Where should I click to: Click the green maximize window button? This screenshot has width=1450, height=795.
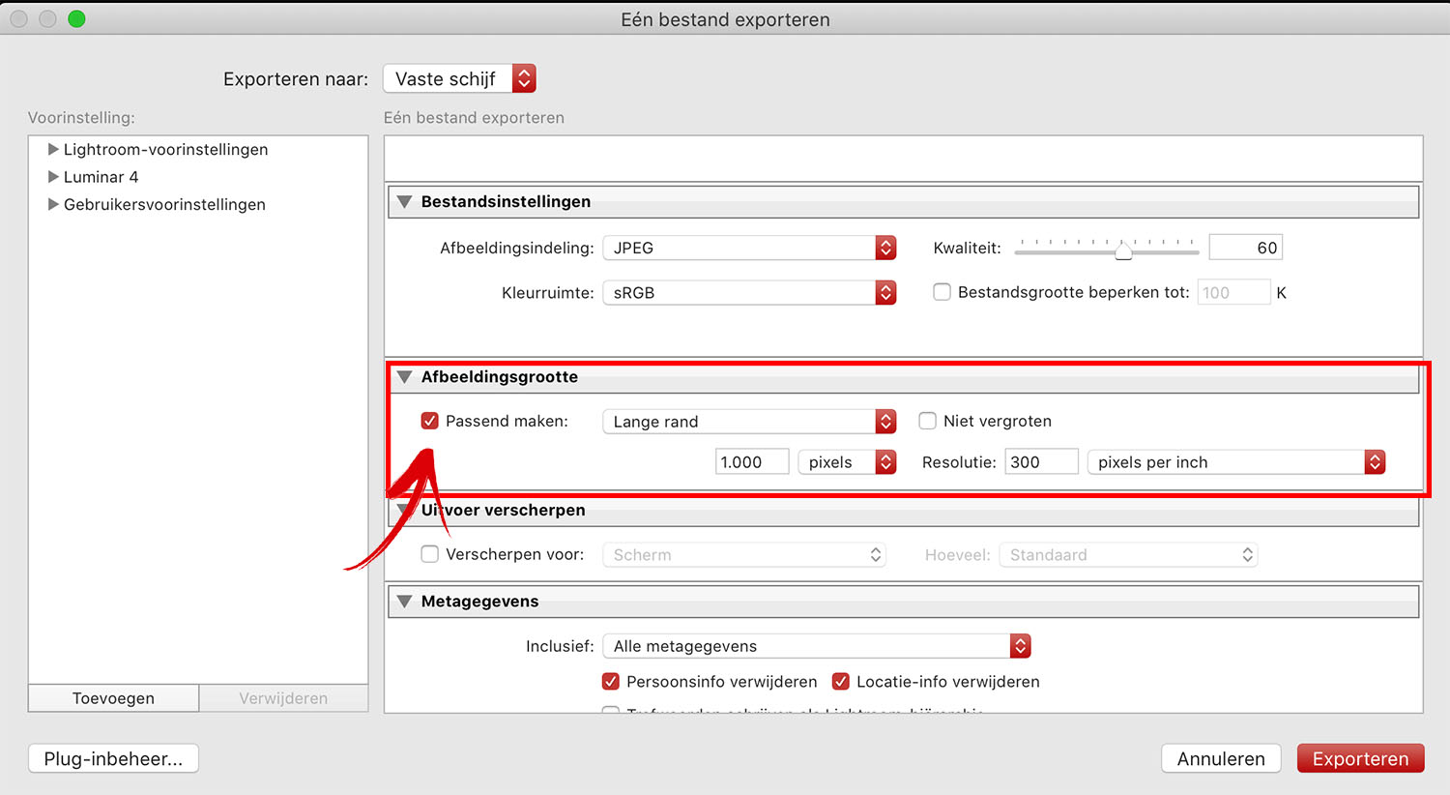76,19
